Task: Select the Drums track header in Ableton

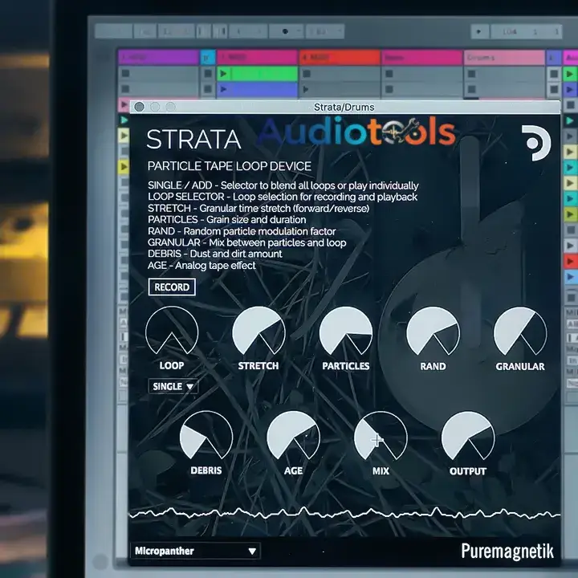Action: 504,58
